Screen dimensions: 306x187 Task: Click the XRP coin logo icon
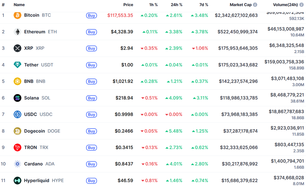[18, 48]
